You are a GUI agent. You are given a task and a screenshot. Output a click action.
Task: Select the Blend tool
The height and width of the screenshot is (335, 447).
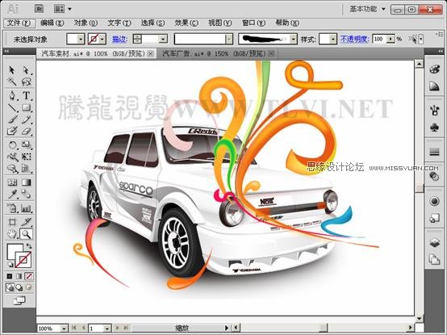(26, 195)
